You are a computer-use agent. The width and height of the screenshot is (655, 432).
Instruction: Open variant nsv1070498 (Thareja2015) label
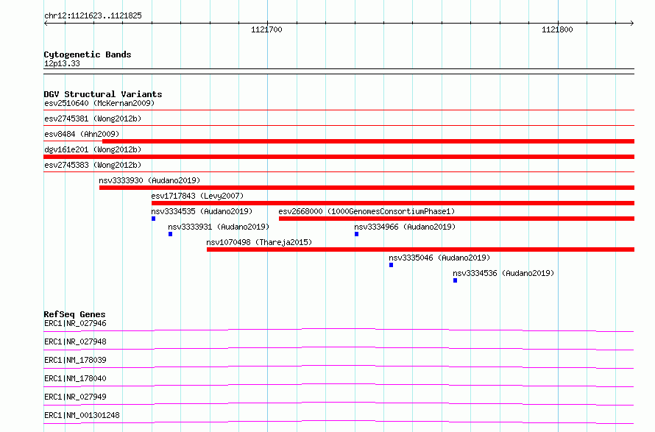259,242
